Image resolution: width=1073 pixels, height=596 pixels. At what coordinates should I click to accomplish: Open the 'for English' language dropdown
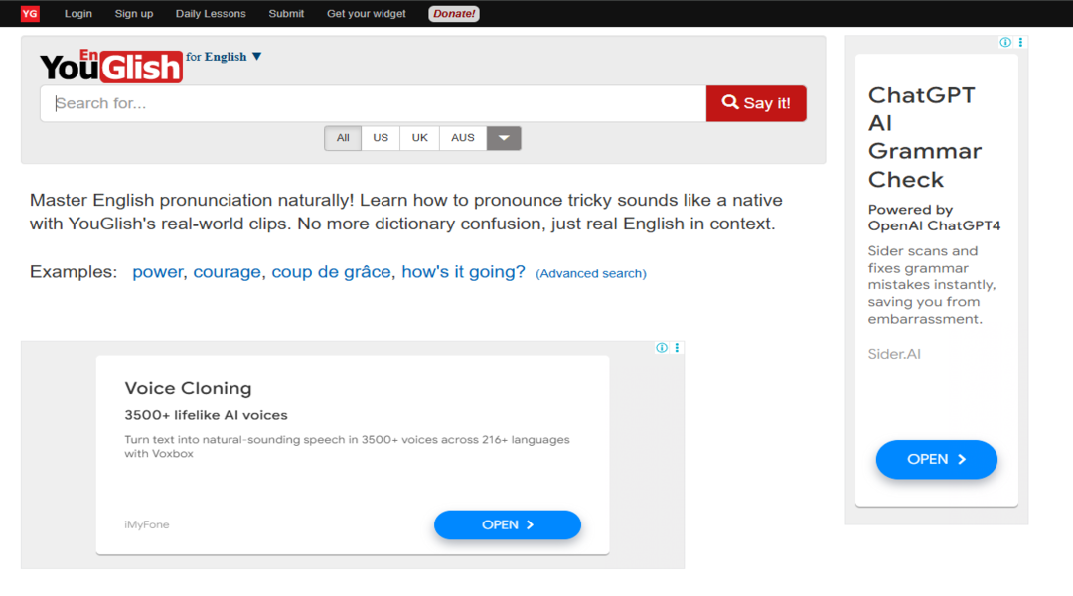(224, 57)
